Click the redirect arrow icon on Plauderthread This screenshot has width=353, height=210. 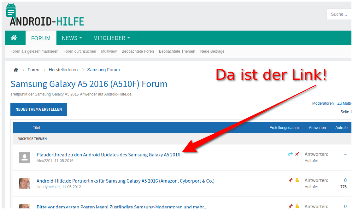point(291,154)
